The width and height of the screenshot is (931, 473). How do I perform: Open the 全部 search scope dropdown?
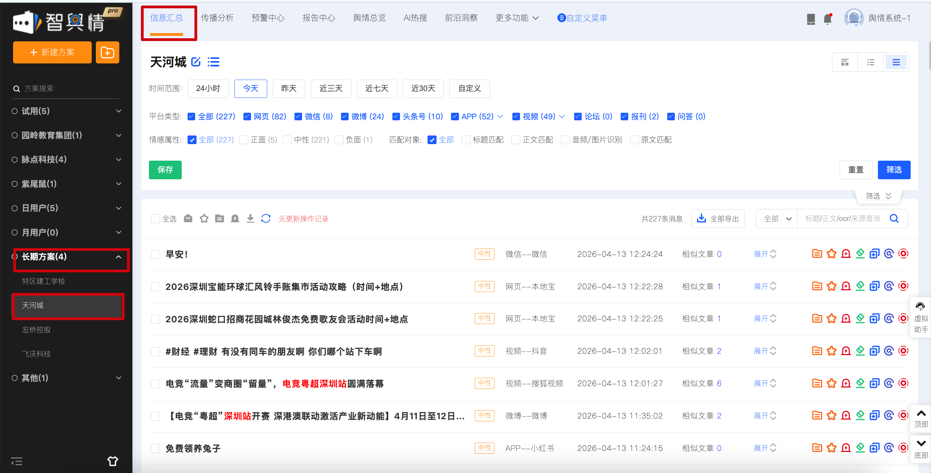(x=777, y=218)
